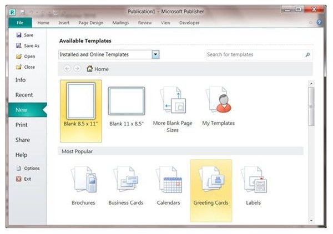Viewport: 333px width, 234px height.
Task: Click the search magnifier icon
Action: pos(307,55)
